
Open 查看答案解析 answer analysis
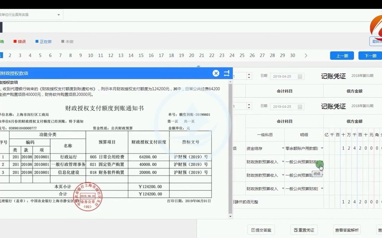[347, 230]
